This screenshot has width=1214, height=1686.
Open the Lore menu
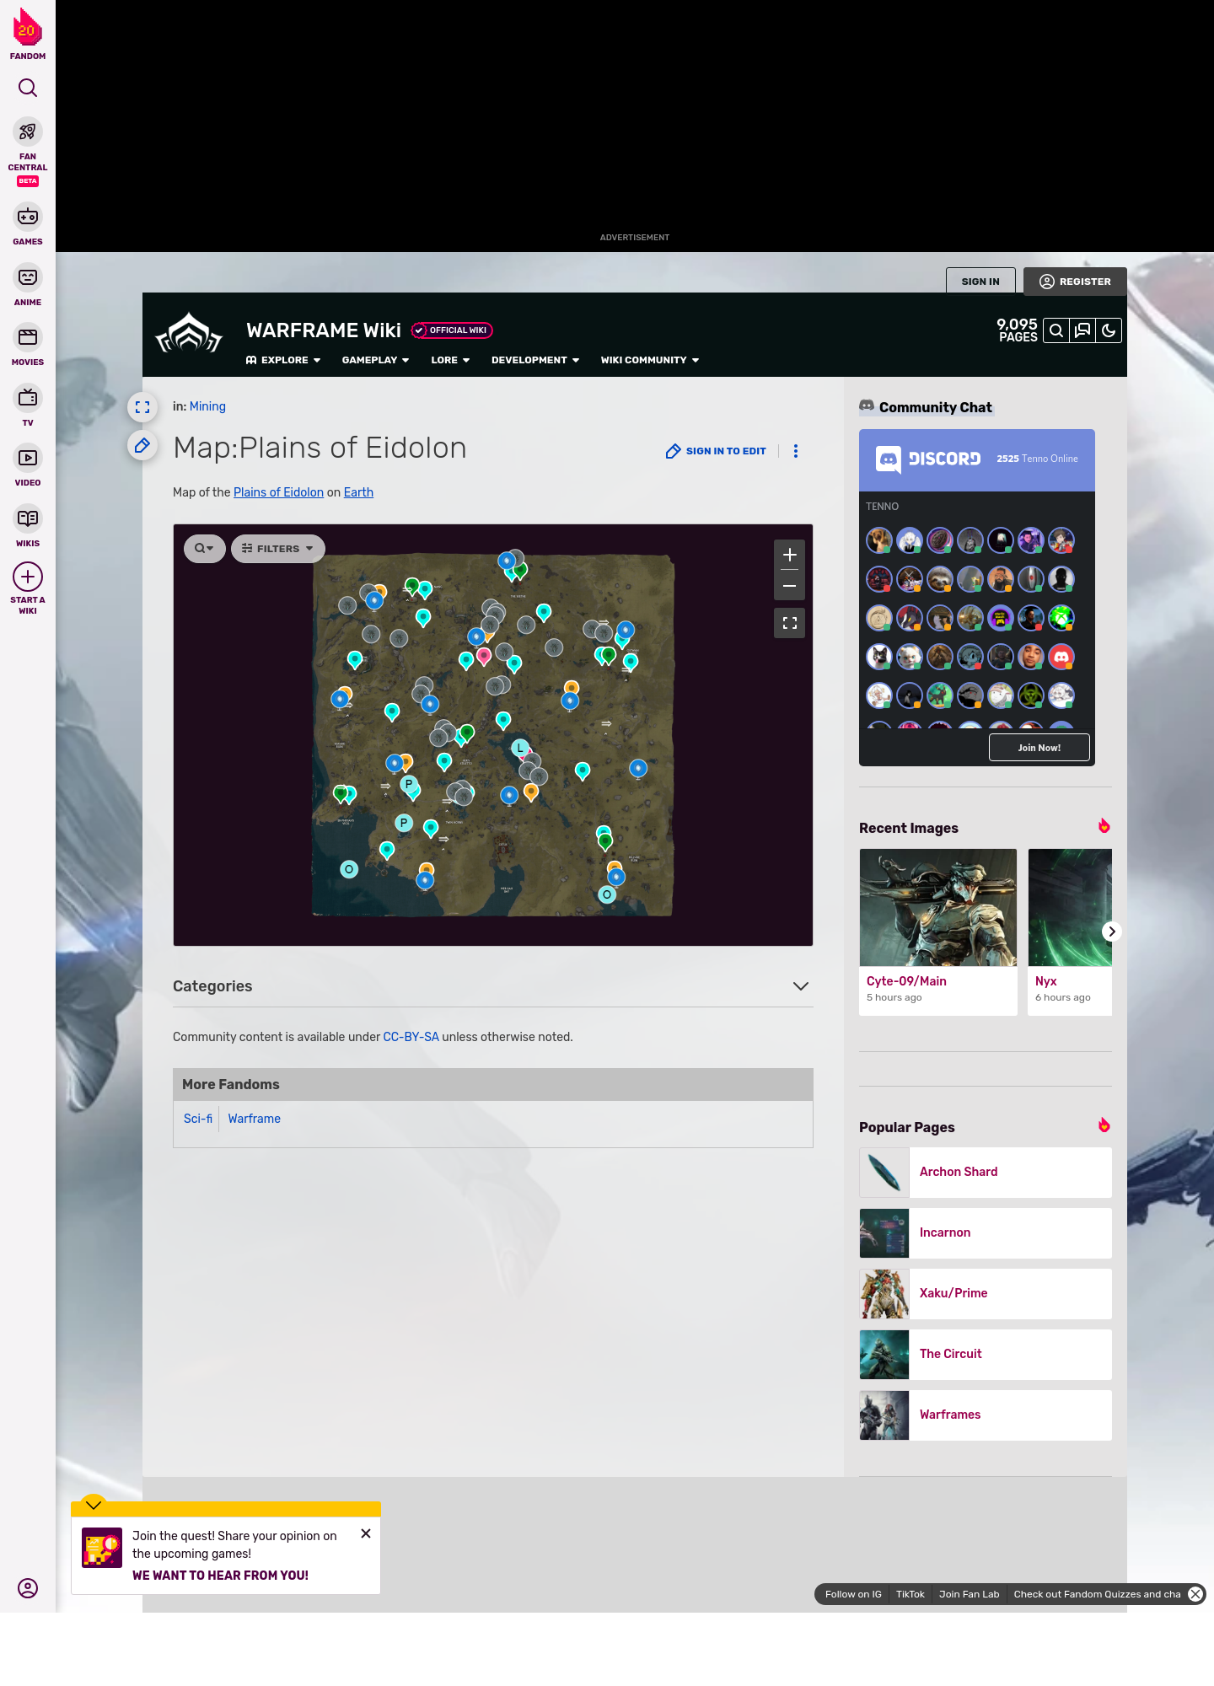click(450, 360)
